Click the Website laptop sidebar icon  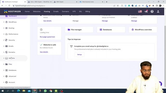(x=6, y=58)
